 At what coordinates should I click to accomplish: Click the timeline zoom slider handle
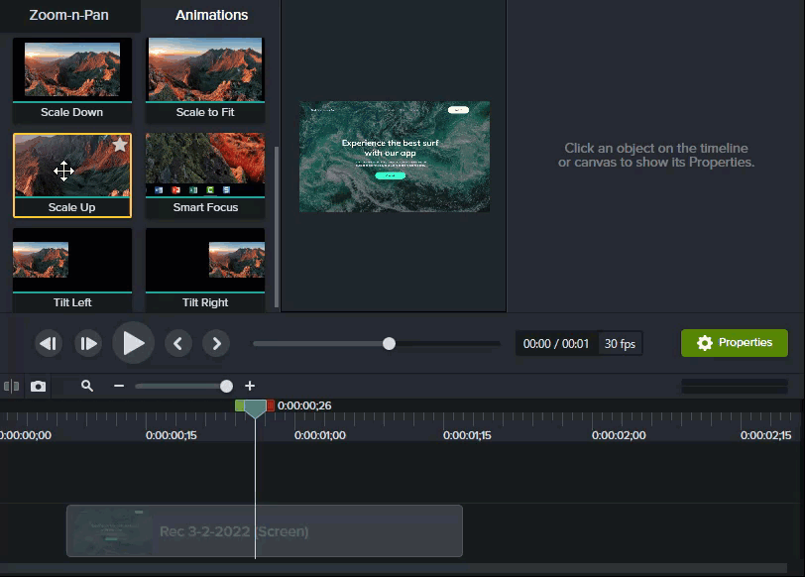[226, 386]
